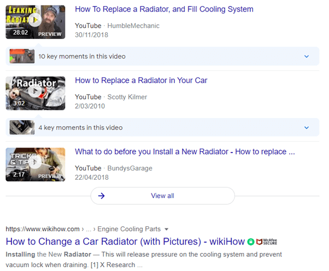Open 'How To Replace a Radiator, and Fill Cooling System' link
Screen dimensions: 329x271
(164, 9)
